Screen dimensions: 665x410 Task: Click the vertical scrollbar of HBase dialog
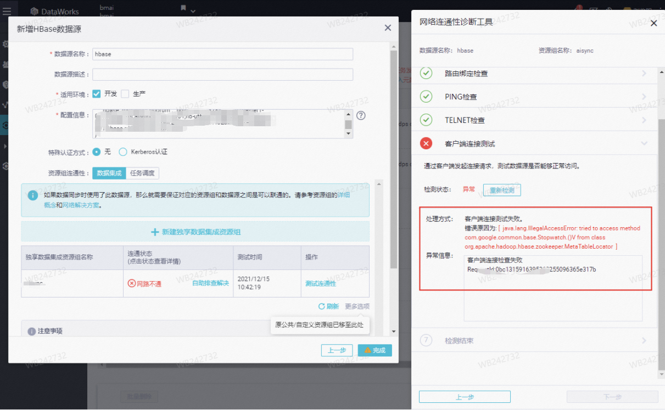tap(393, 159)
